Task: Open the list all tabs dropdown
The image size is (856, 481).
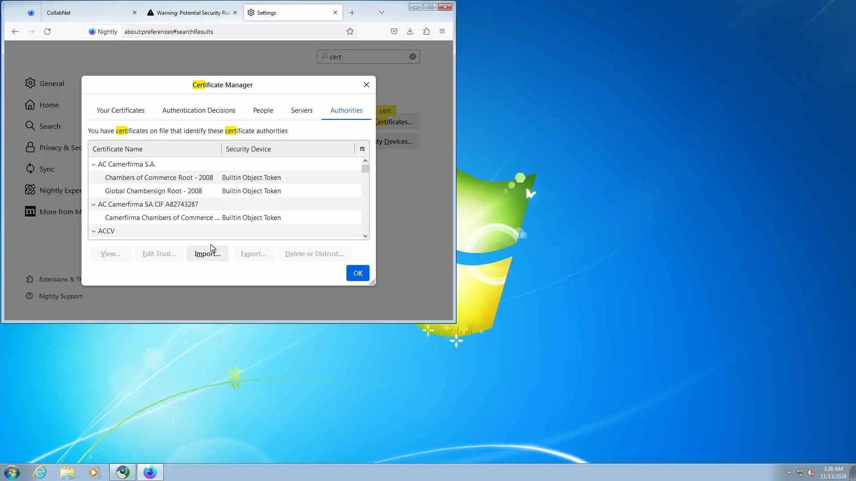Action: point(381,12)
